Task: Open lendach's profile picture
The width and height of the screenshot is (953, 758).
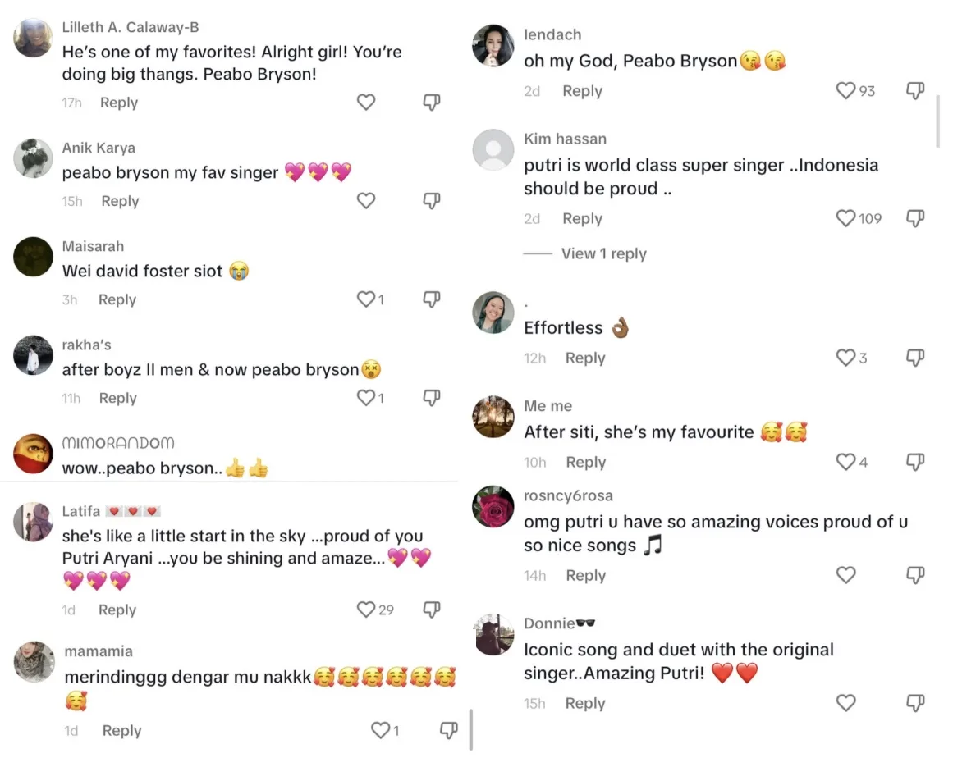Action: [493, 46]
